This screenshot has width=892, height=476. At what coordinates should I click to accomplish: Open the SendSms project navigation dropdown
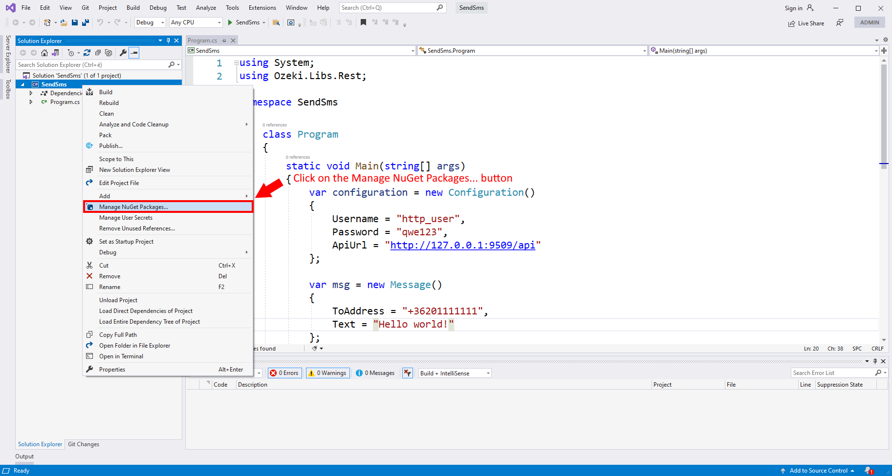point(301,50)
